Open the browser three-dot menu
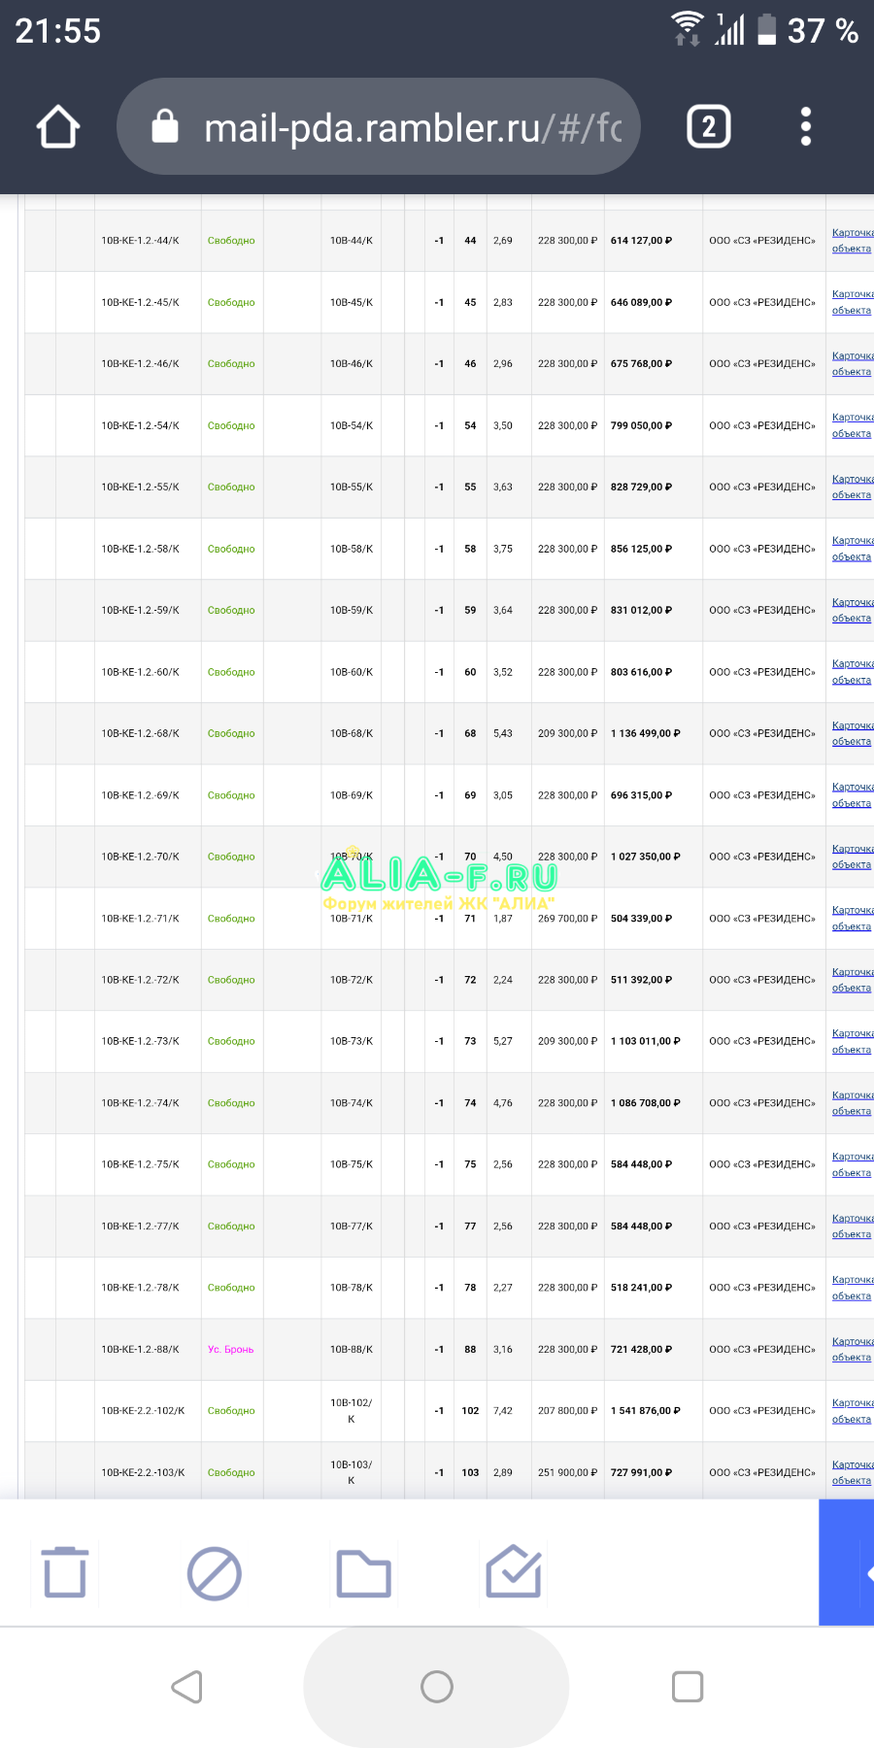 click(805, 127)
